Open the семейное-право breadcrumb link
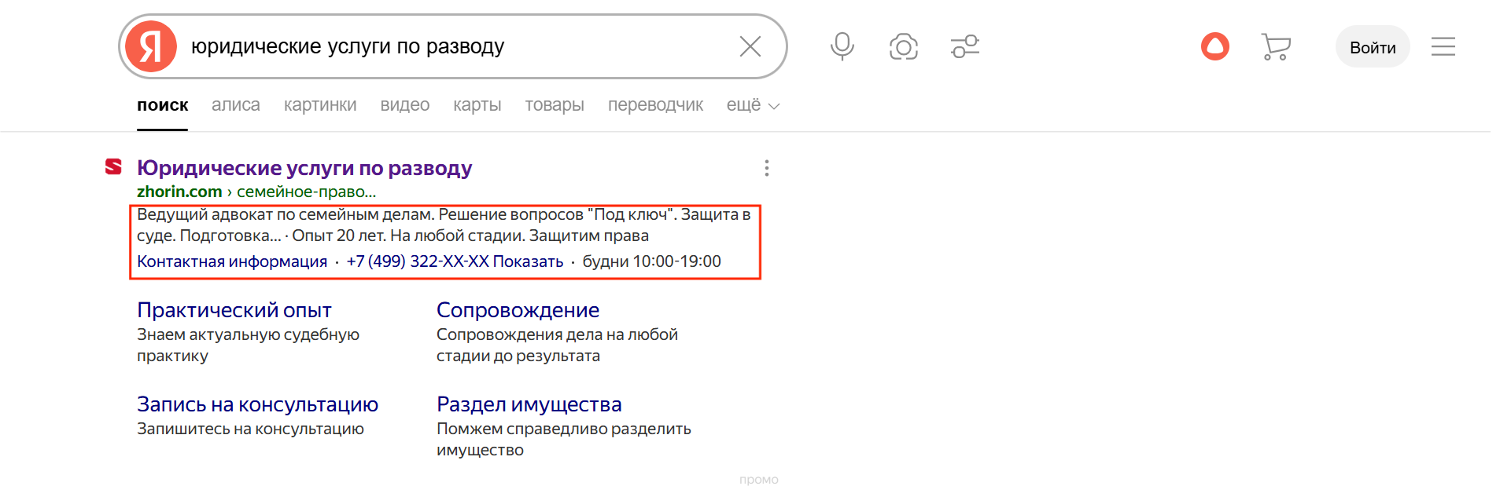The image size is (1500, 486). point(307,192)
